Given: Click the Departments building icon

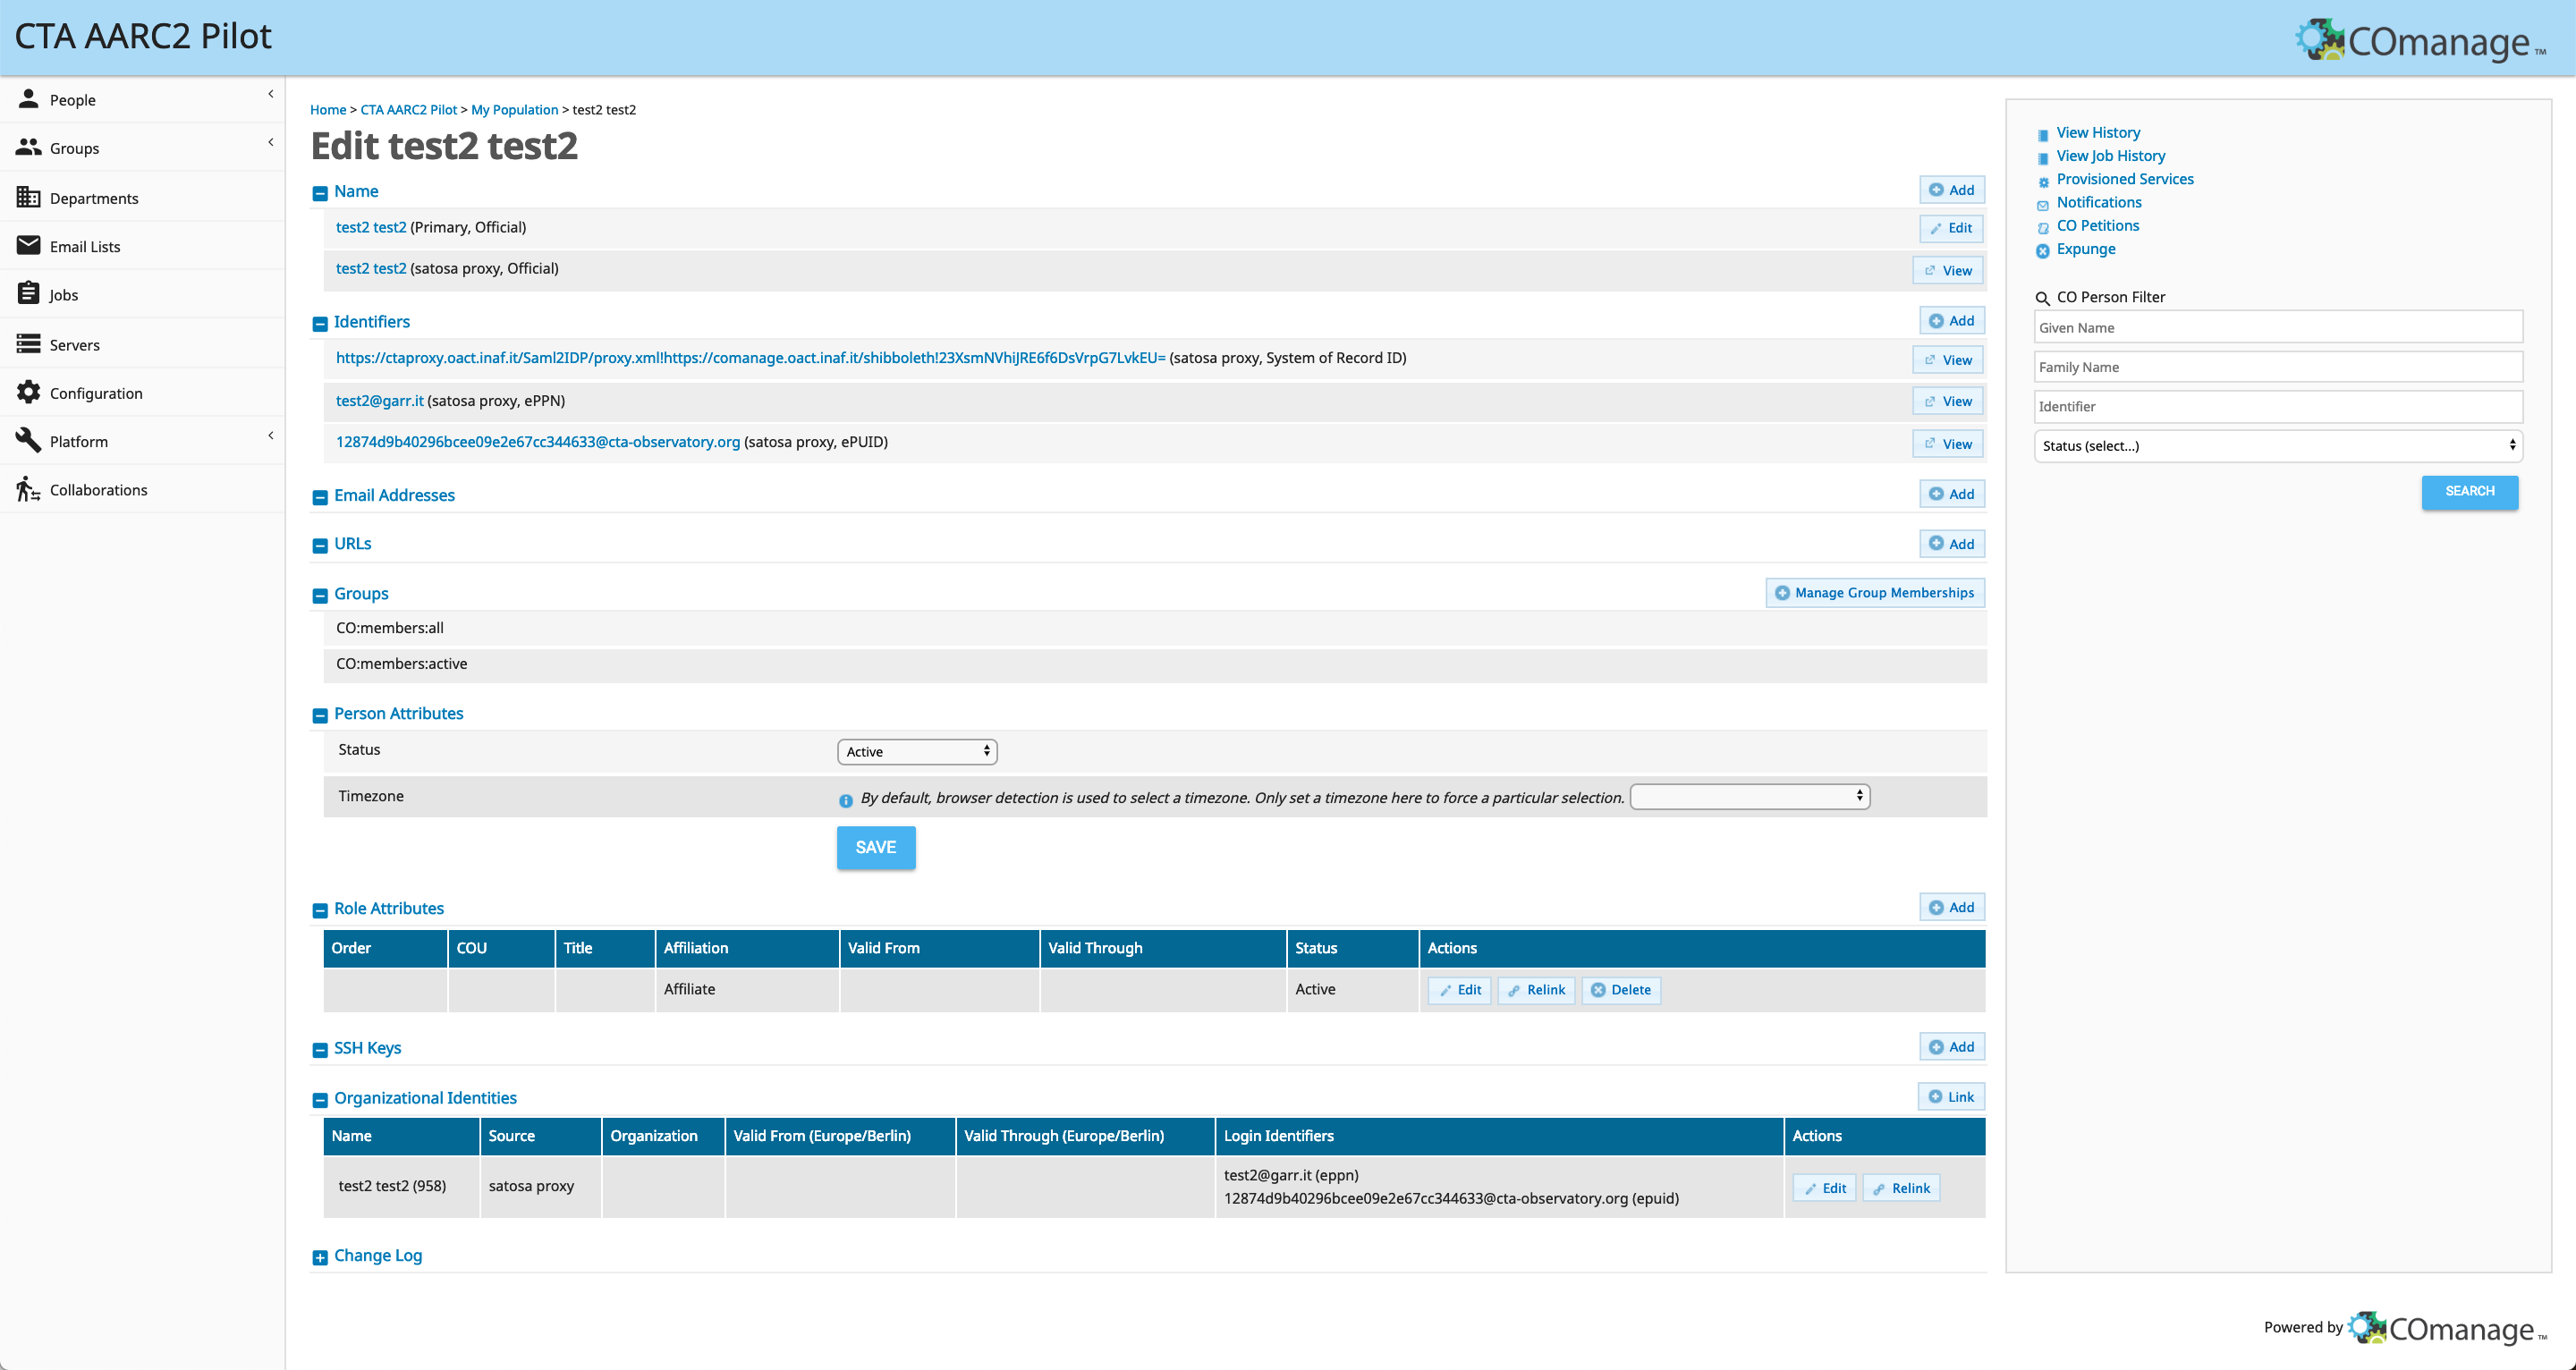Looking at the screenshot, I should point(28,197).
